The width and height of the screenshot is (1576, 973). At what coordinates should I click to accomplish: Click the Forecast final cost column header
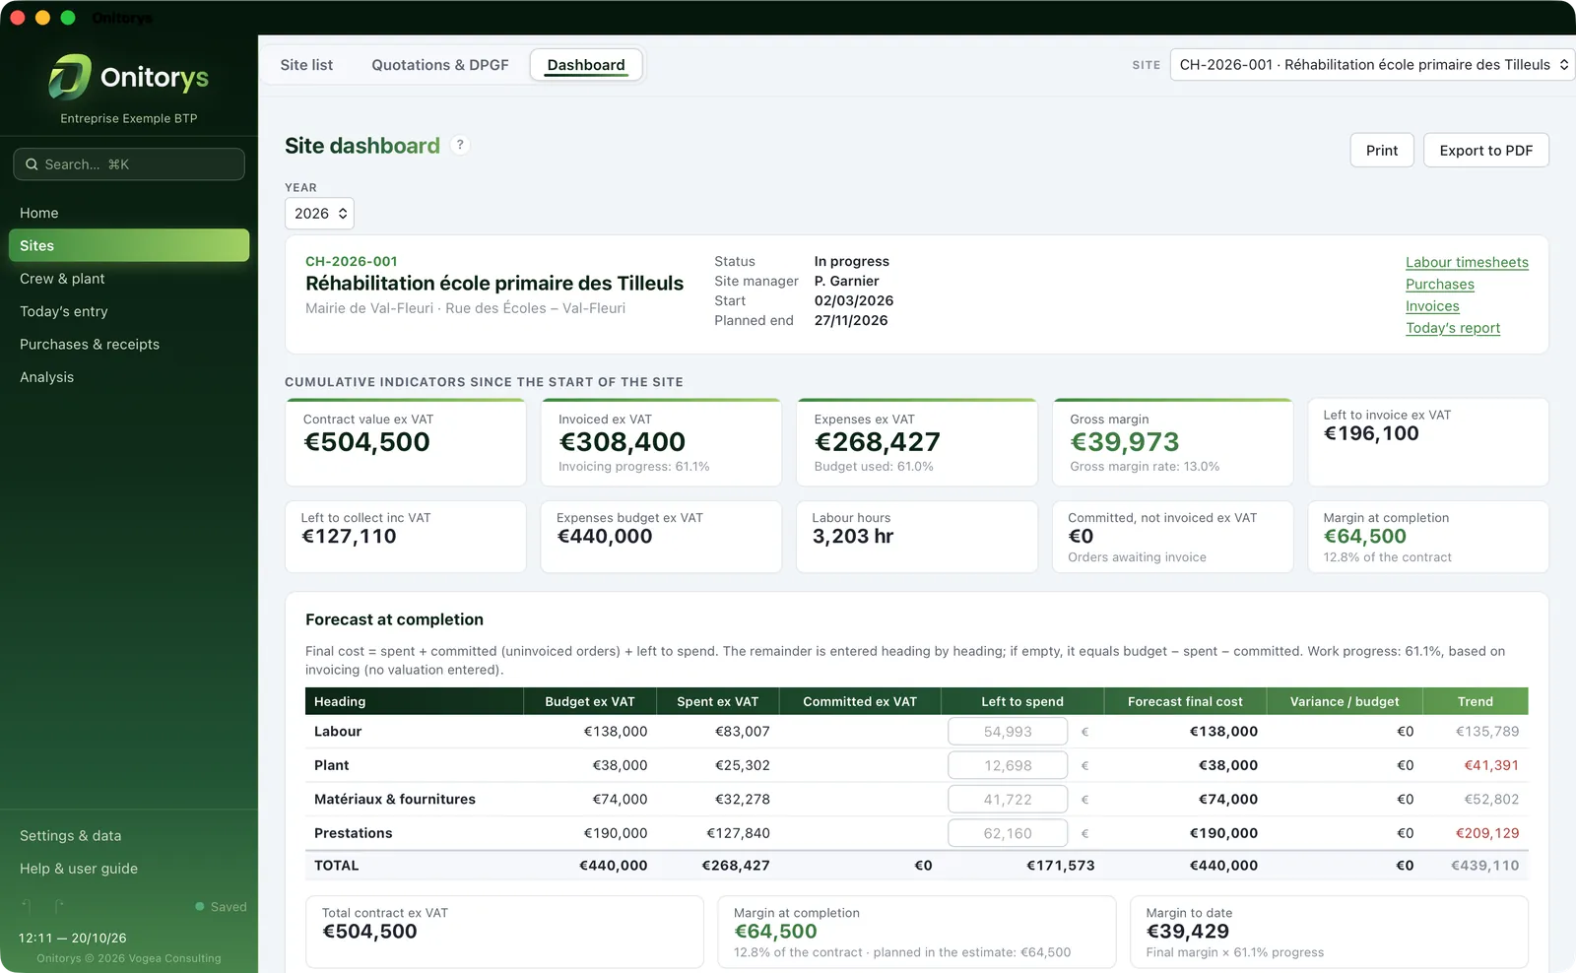coord(1185,701)
